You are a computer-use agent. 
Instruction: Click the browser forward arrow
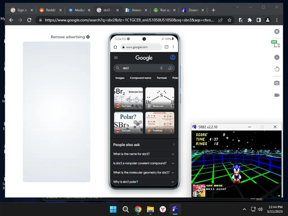[x=20, y=20]
